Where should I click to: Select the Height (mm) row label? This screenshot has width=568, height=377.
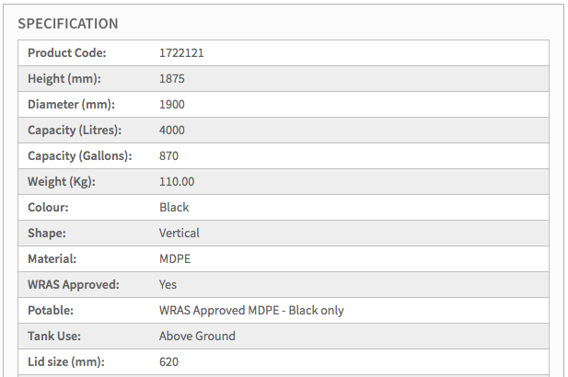click(64, 79)
